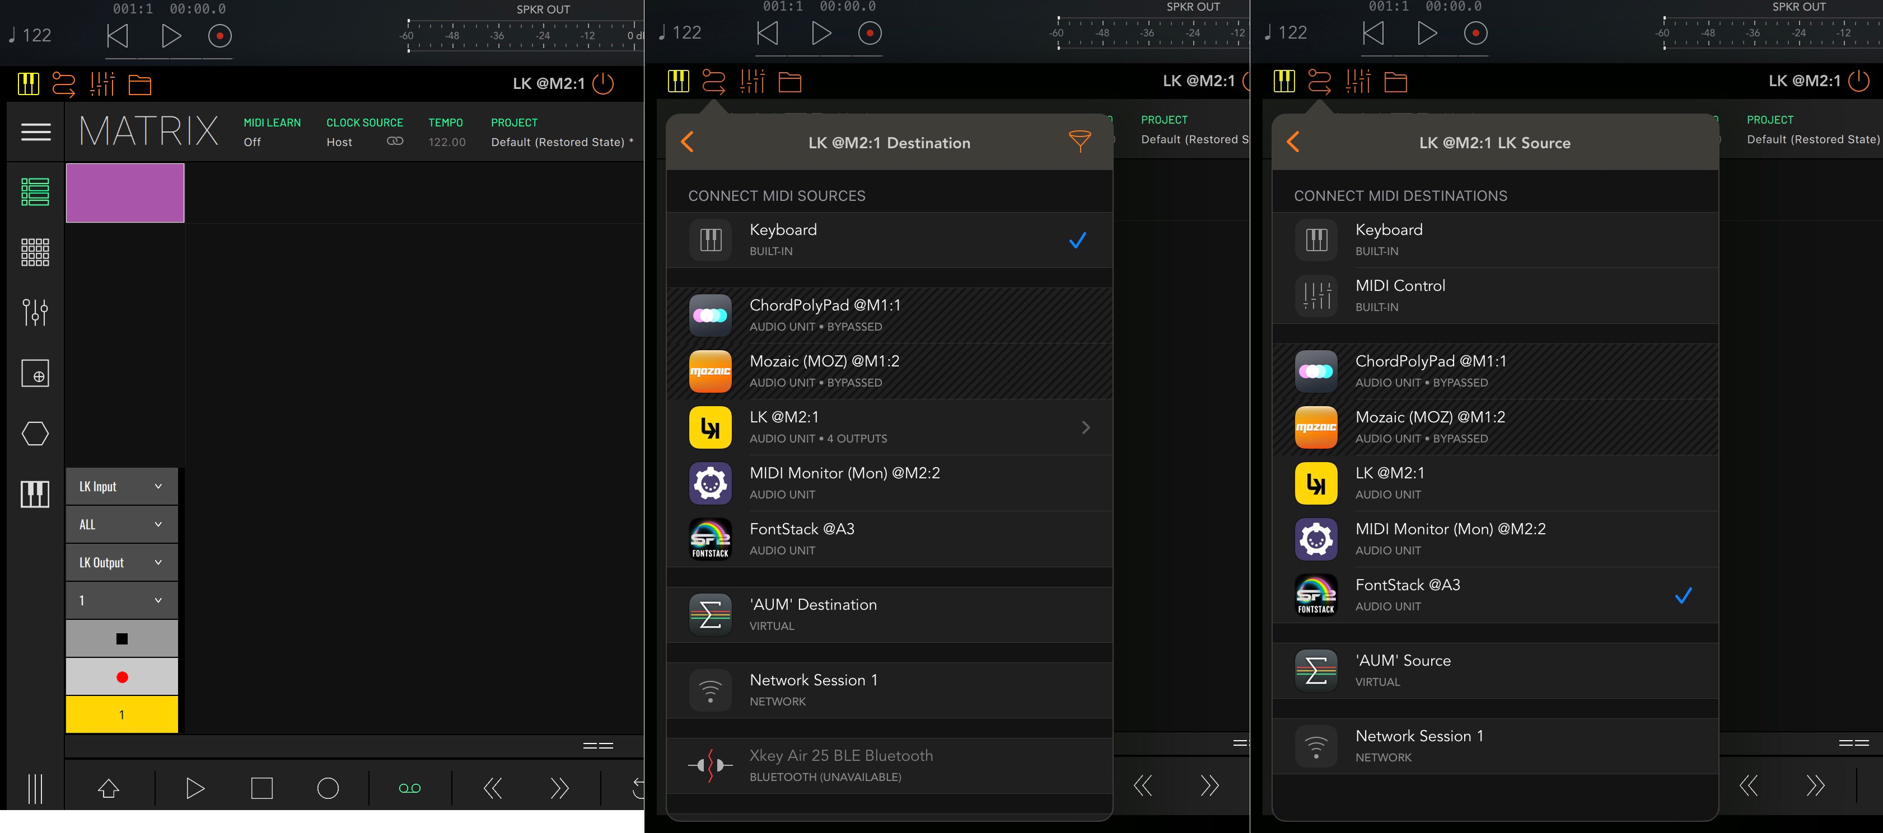The height and width of the screenshot is (833, 1883).
Task: Click the square stop in Matrix bottom bar
Action: coord(261,788)
